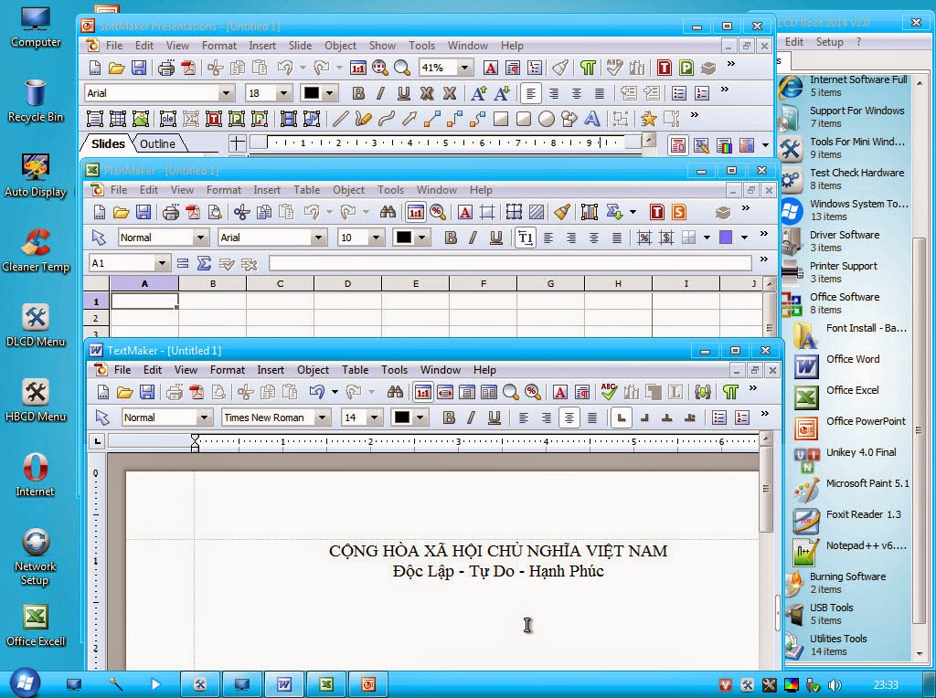The height and width of the screenshot is (698, 936).
Task: Open Utilities Tools category in LCD Boot
Action: [838, 645]
